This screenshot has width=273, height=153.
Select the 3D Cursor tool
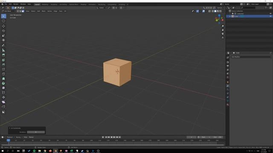point(3,21)
